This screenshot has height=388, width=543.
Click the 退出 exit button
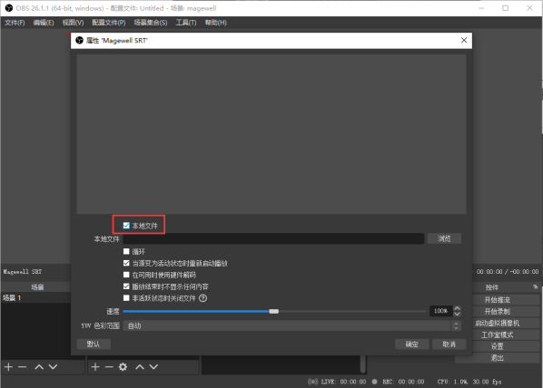click(x=498, y=358)
